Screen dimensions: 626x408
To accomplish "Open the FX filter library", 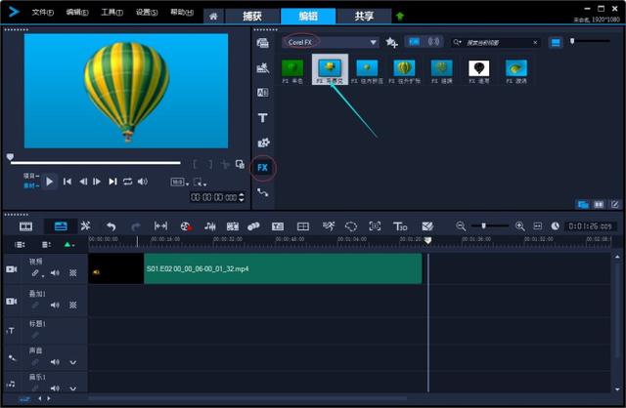I will click(x=263, y=168).
